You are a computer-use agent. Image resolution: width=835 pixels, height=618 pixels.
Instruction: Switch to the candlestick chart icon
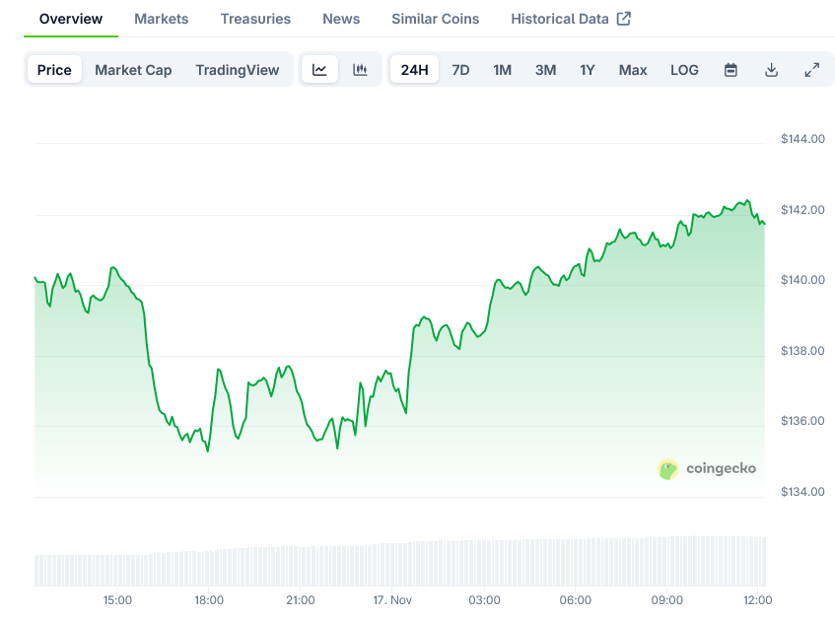point(360,69)
